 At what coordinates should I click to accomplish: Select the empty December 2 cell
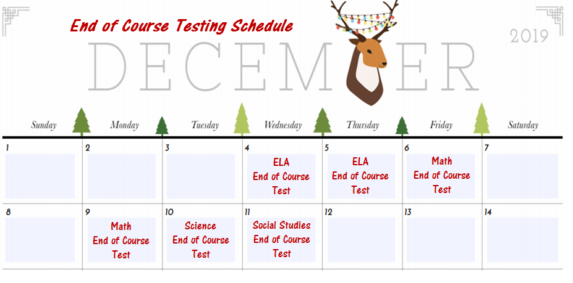[121, 176]
